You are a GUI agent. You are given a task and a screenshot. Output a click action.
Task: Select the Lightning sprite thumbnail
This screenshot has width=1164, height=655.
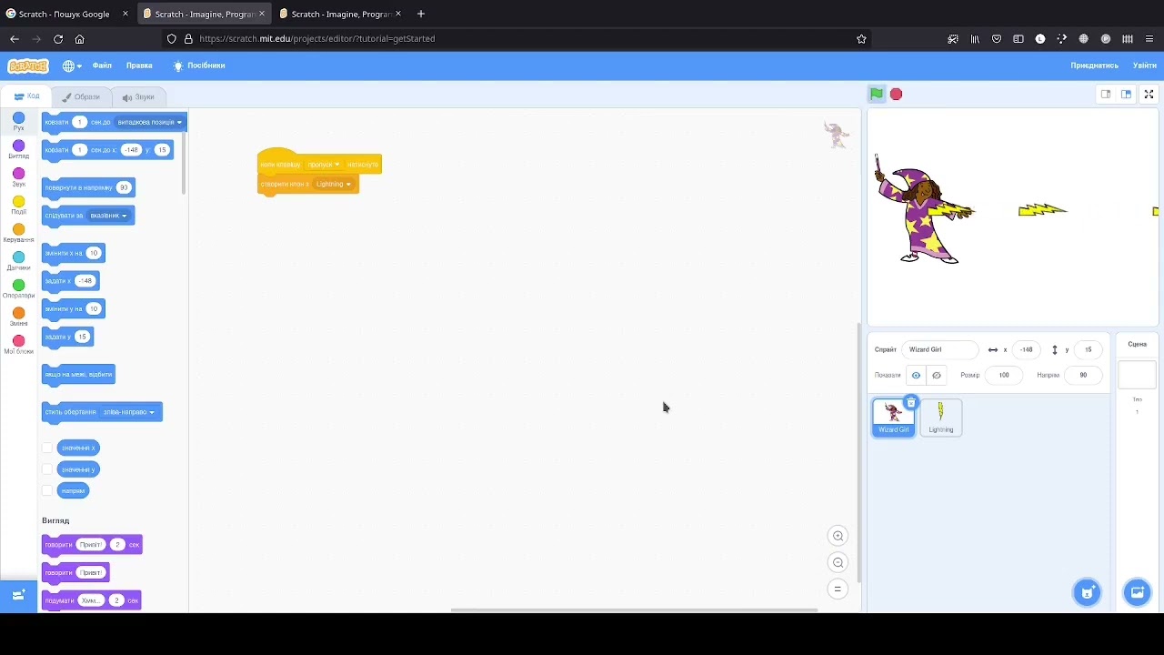coord(940,417)
